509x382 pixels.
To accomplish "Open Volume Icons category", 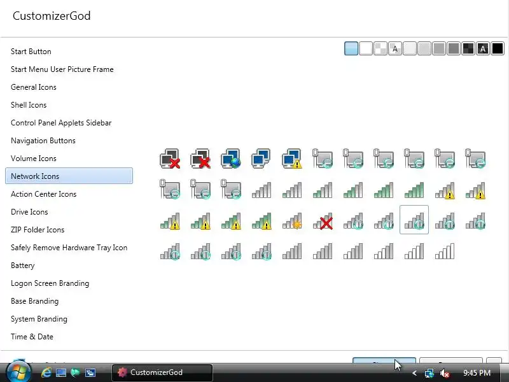I will [34, 159].
